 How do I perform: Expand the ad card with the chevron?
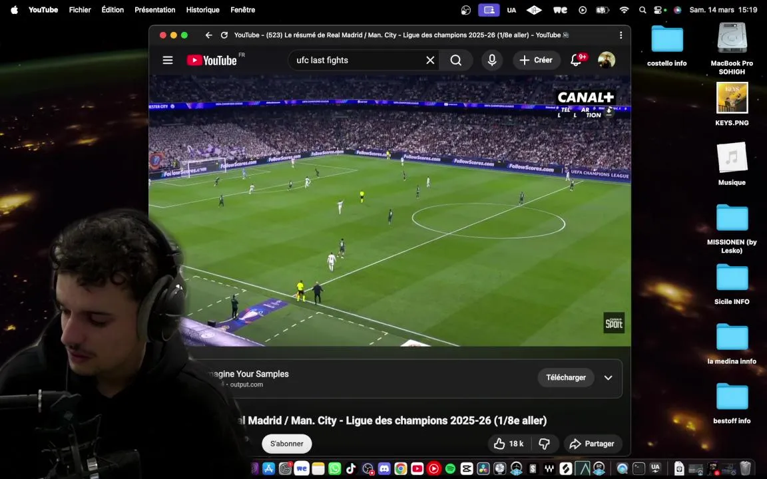coord(608,377)
